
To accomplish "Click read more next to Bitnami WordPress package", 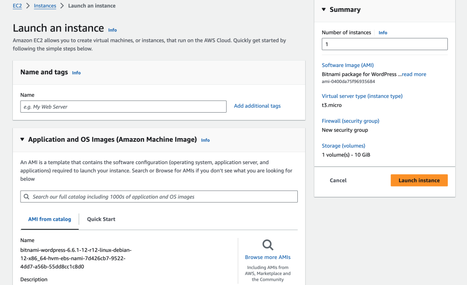I will (x=413, y=74).
